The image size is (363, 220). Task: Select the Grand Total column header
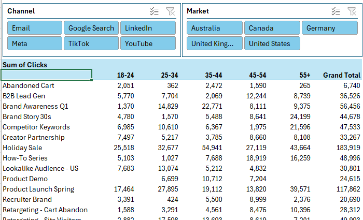(x=342, y=75)
